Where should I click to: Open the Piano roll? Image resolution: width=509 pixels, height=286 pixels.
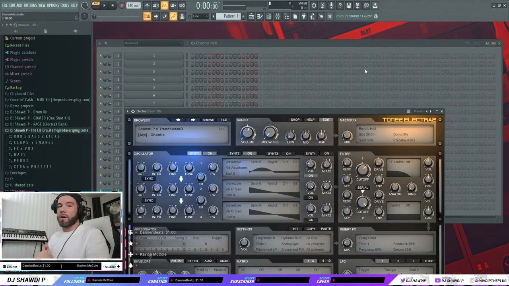(x=260, y=16)
